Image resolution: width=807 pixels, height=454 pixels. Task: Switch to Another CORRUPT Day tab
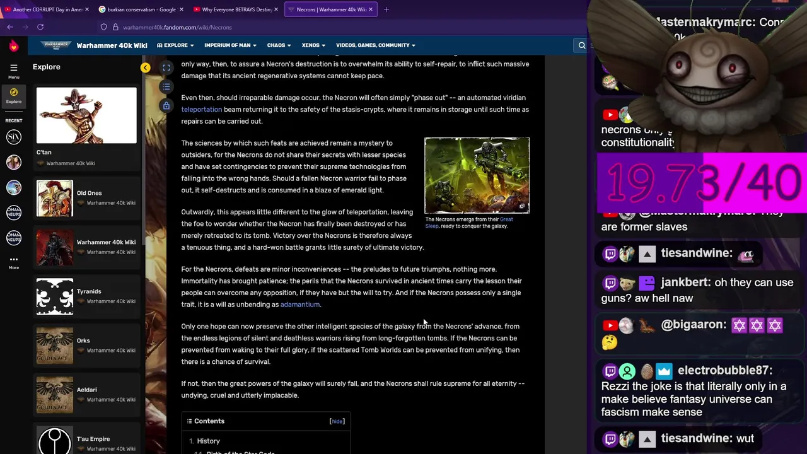click(47, 9)
